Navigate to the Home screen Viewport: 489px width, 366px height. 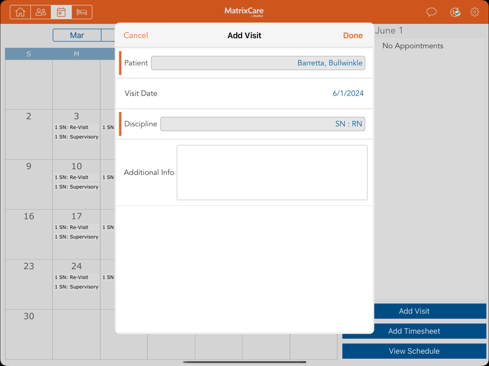[x=20, y=12]
